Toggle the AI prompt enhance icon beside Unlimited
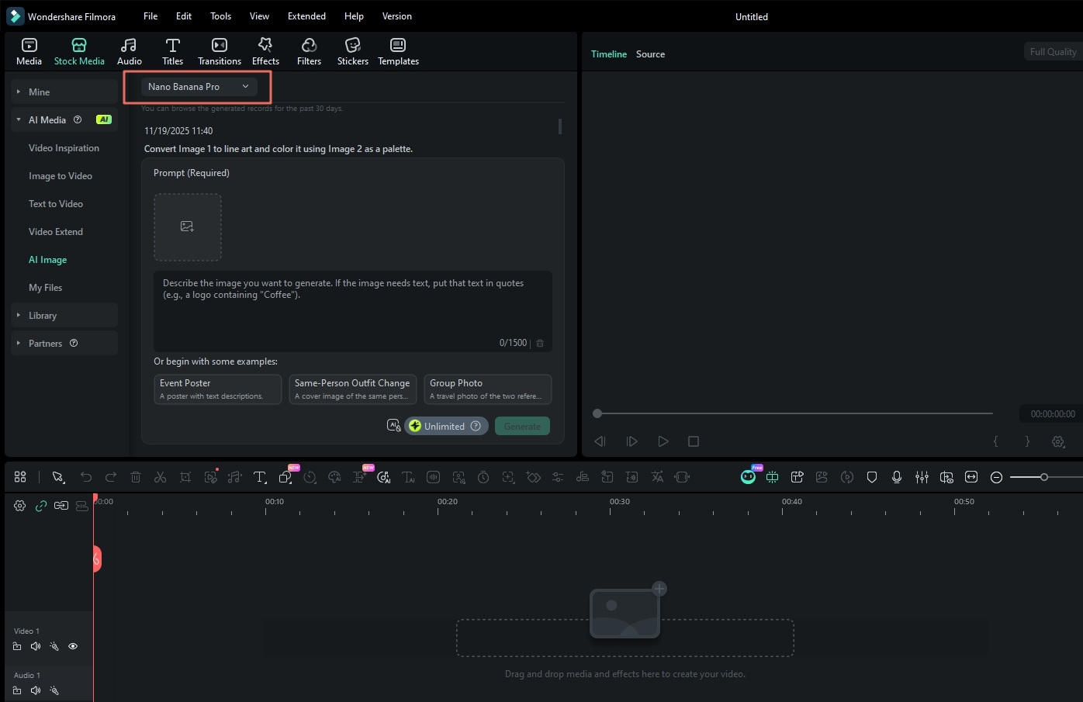This screenshot has width=1083, height=702. [x=393, y=426]
